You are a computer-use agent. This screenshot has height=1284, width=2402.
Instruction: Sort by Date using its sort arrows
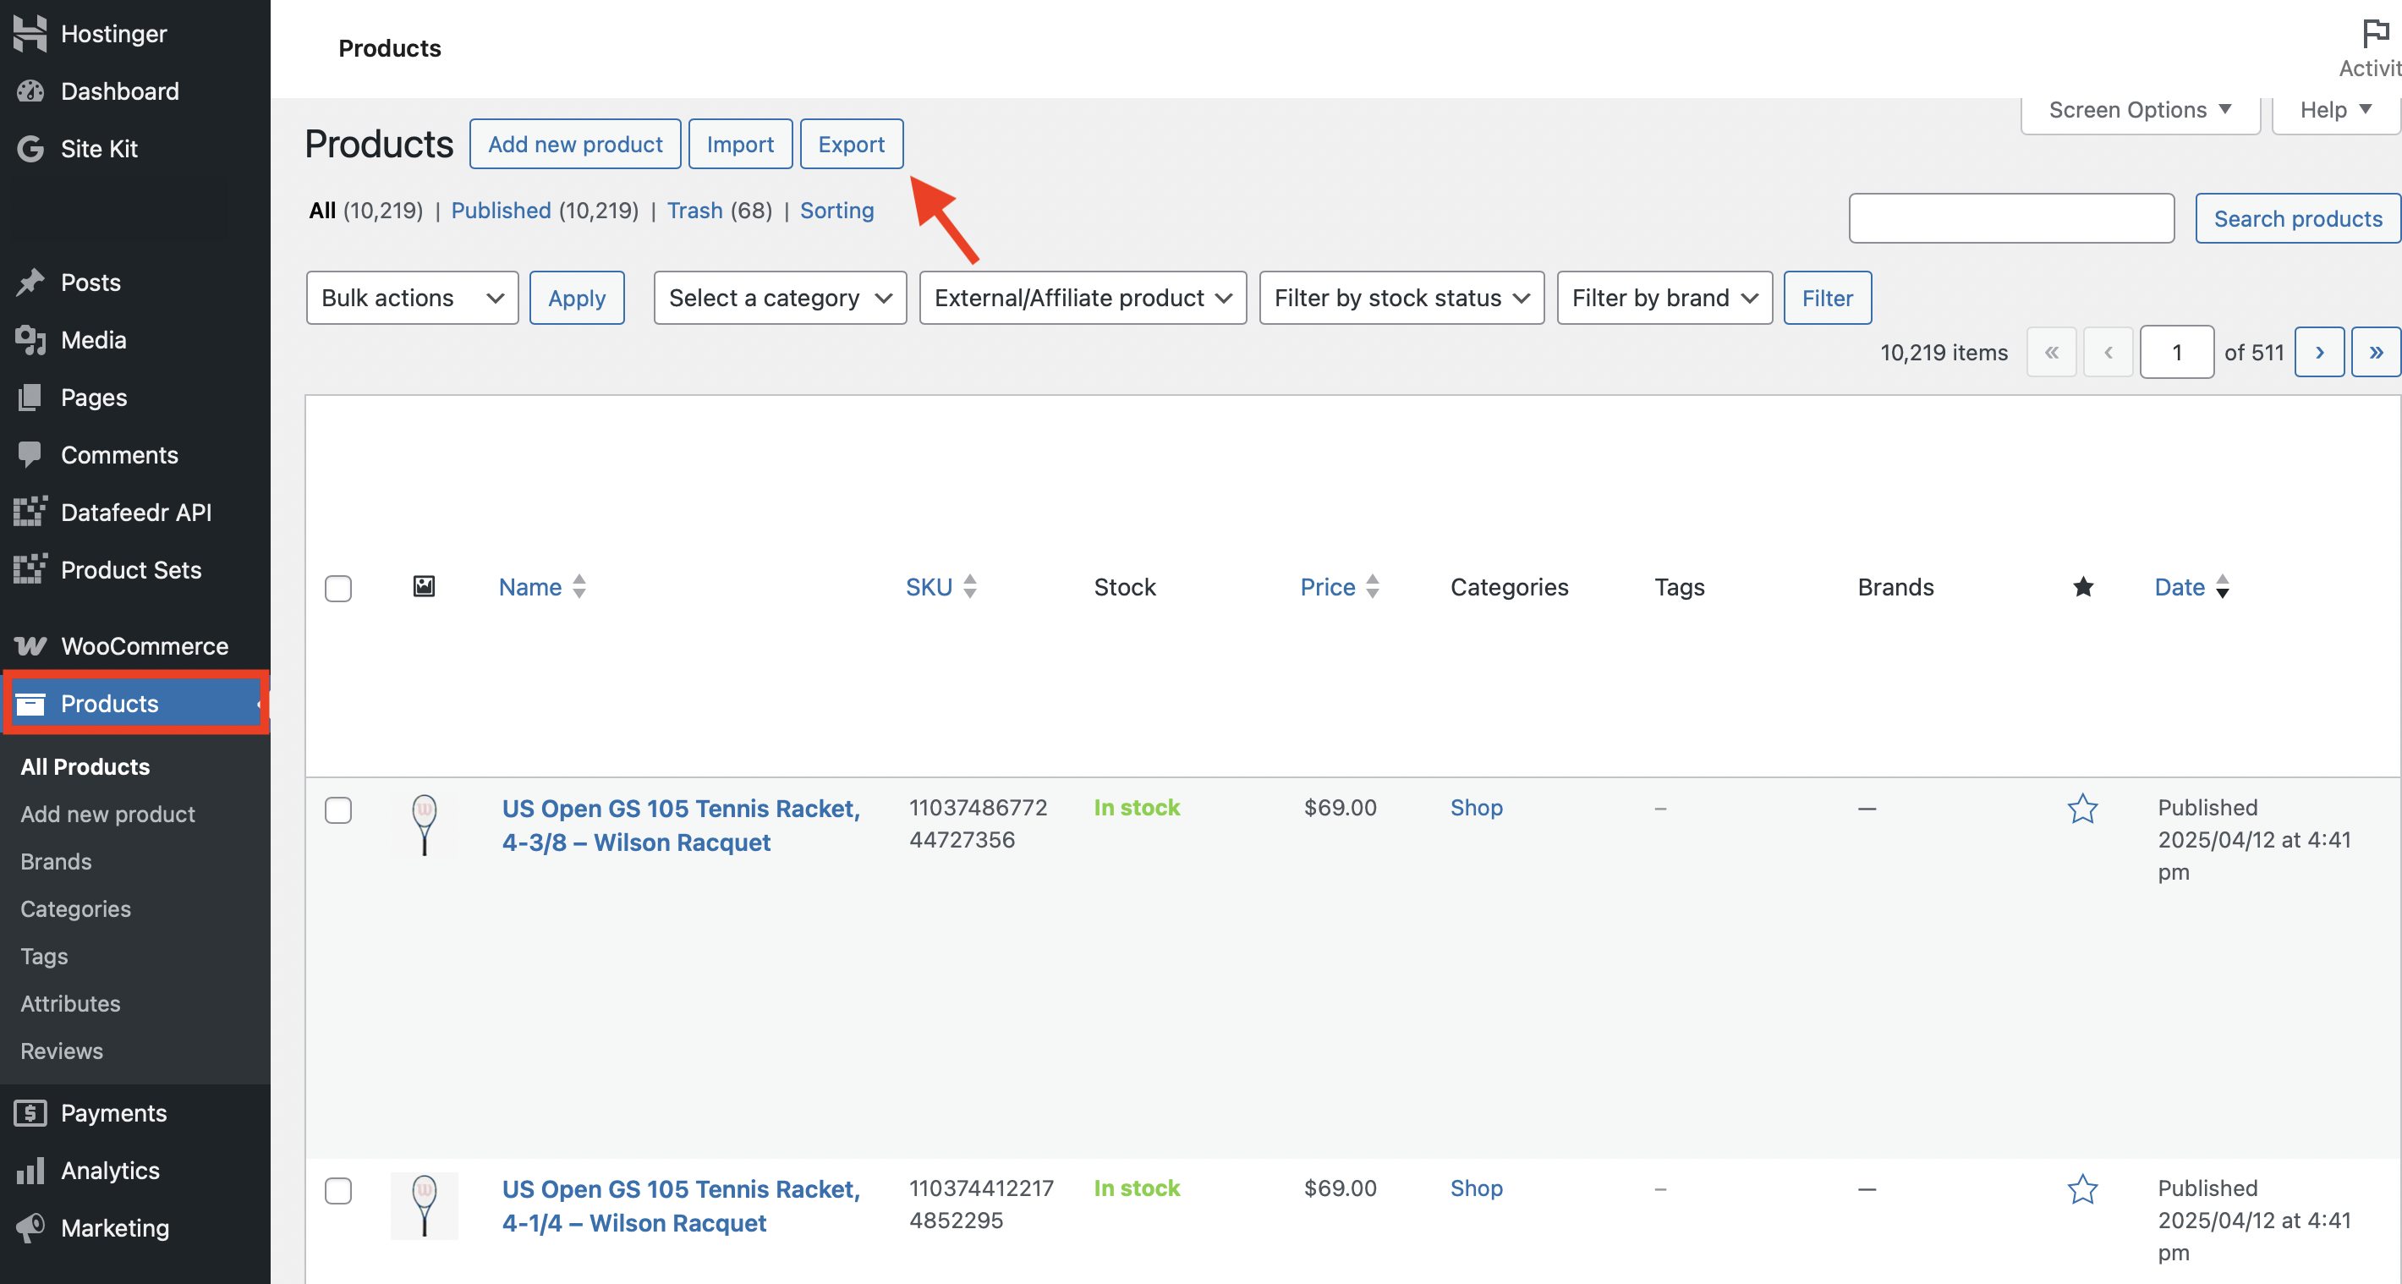[2223, 586]
